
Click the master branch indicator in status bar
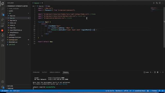coord(5,91)
